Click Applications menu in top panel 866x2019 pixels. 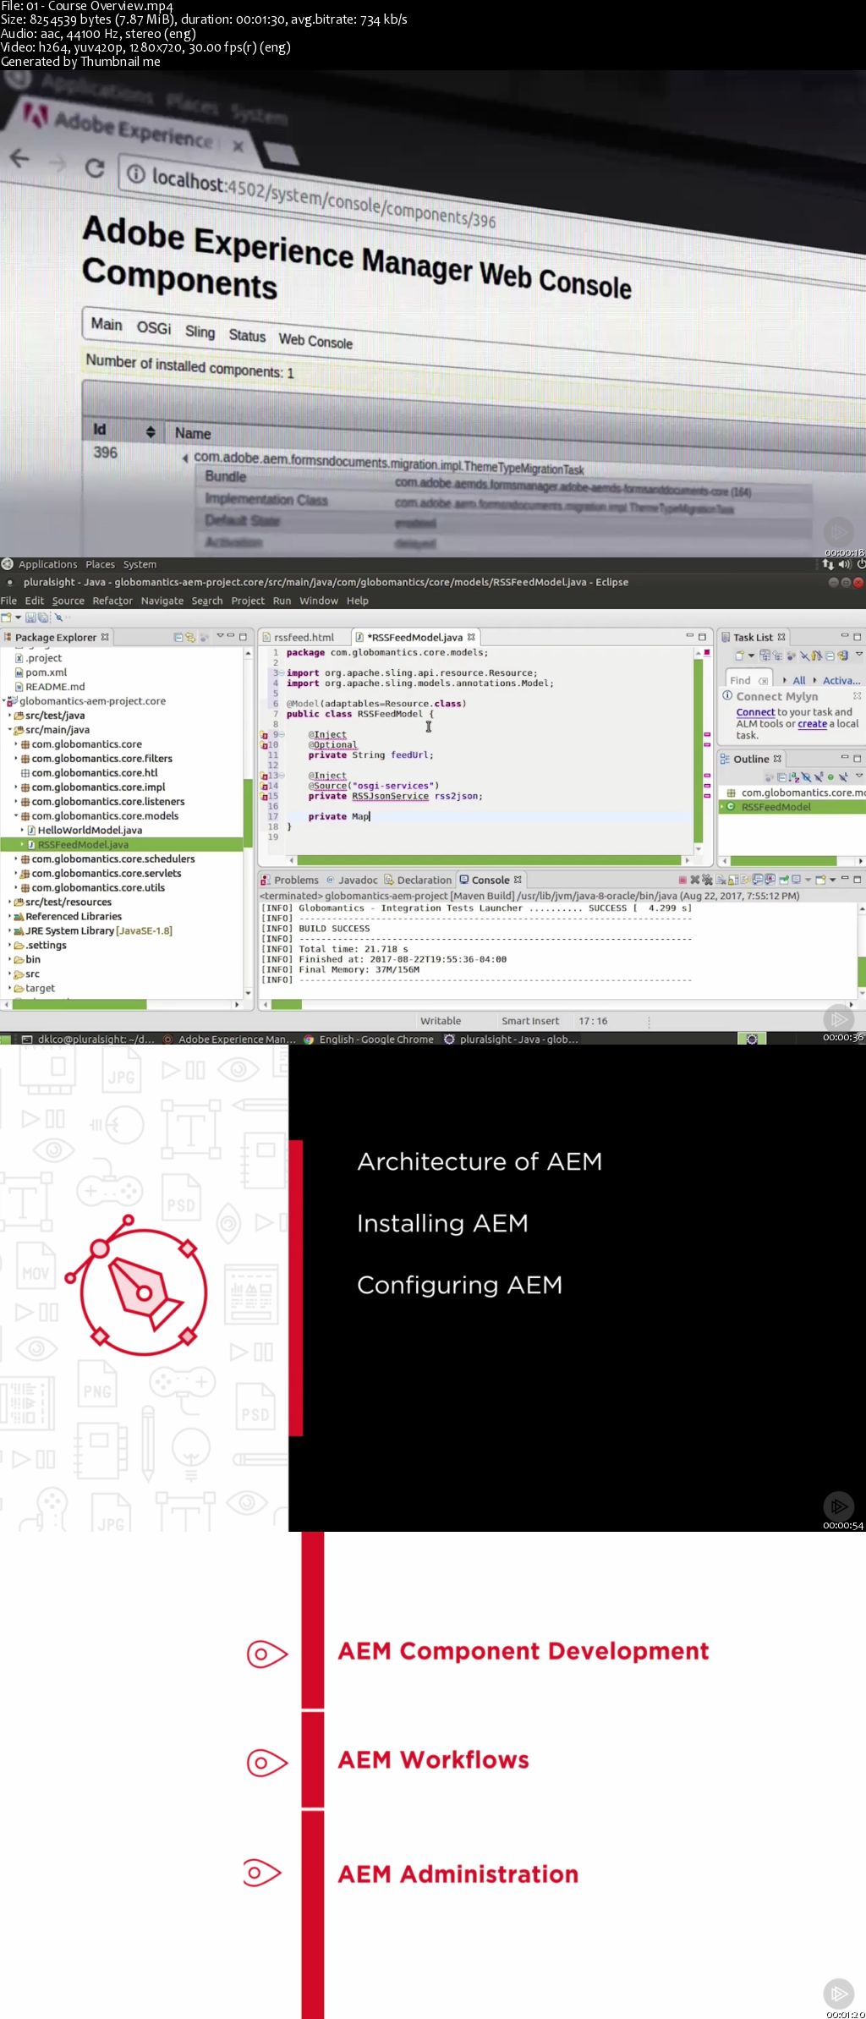click(47, 564)
